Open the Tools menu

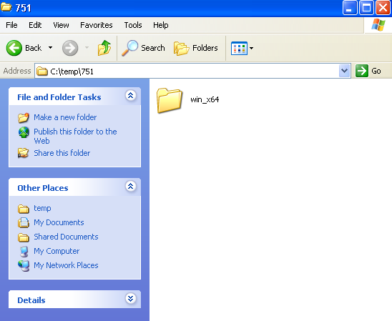click(133, 25)
